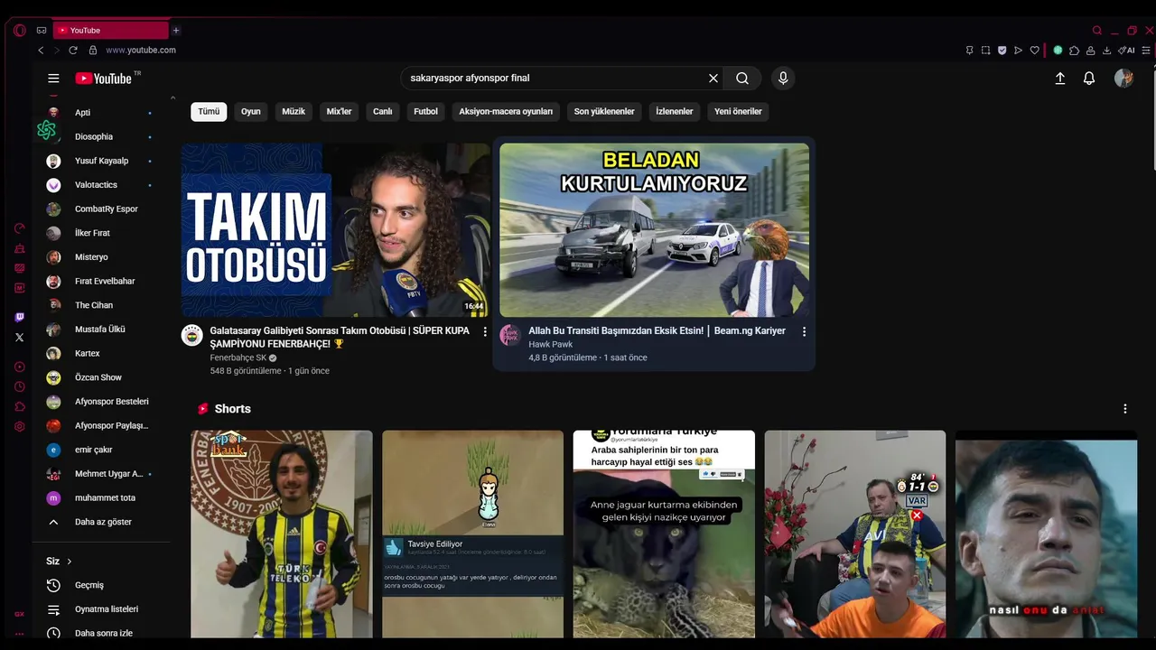Open browser downloads icon

[1107, 51]
